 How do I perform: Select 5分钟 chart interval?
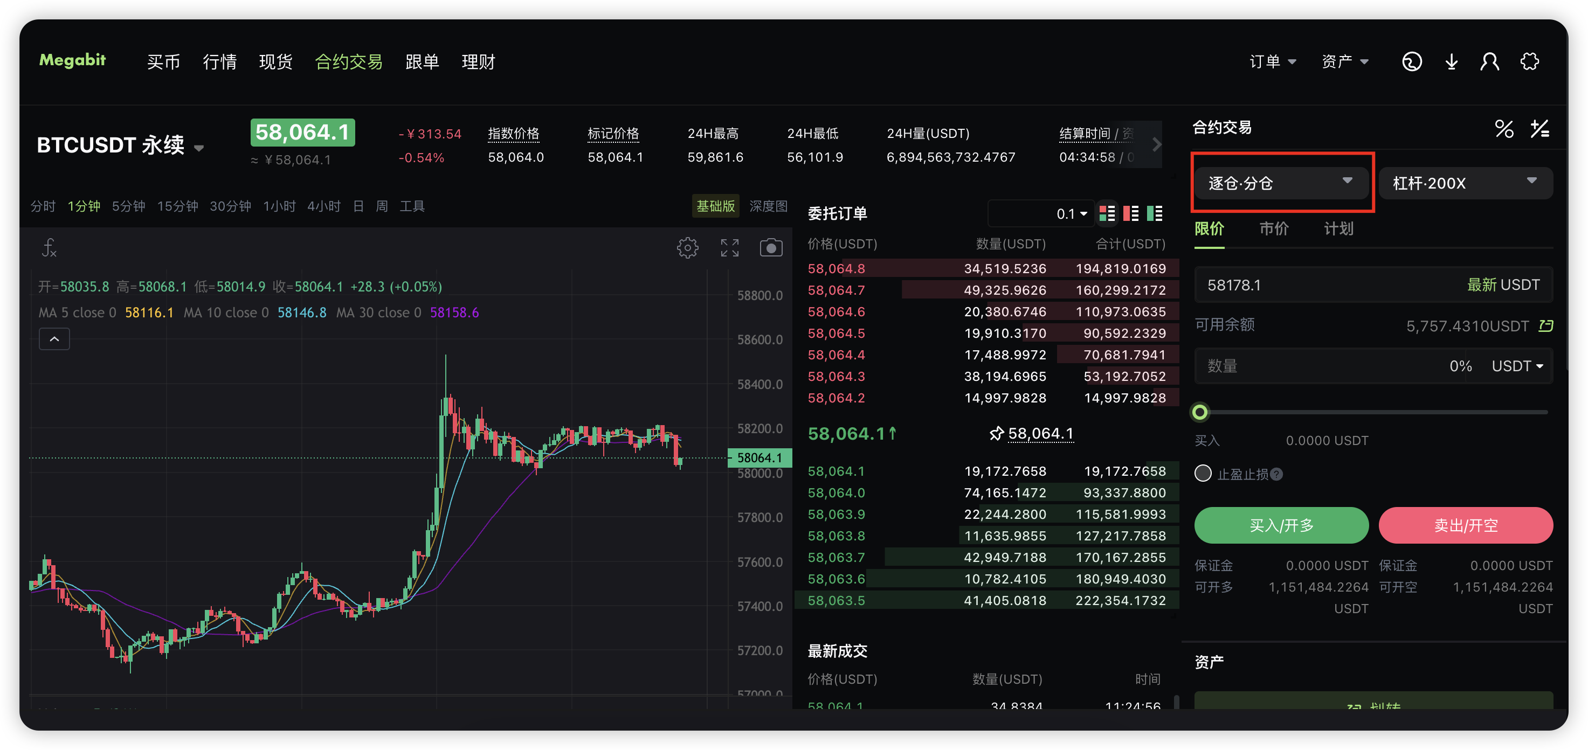coord(128,206)
